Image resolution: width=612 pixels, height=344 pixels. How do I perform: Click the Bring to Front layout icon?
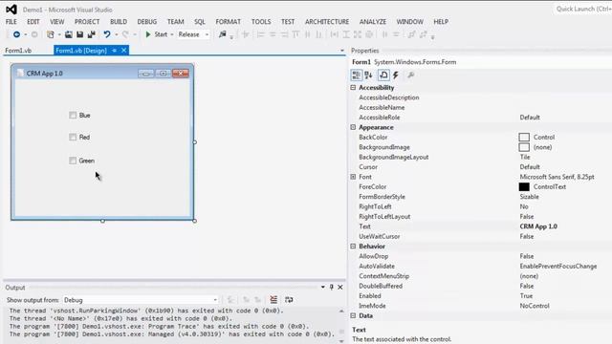point(411,34)
